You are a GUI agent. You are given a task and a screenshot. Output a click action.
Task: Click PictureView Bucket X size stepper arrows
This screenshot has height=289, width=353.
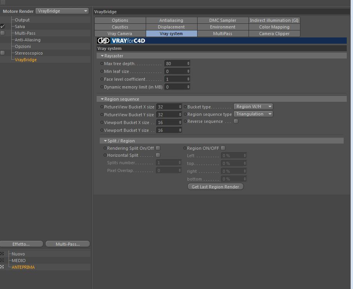pos(180,107)
